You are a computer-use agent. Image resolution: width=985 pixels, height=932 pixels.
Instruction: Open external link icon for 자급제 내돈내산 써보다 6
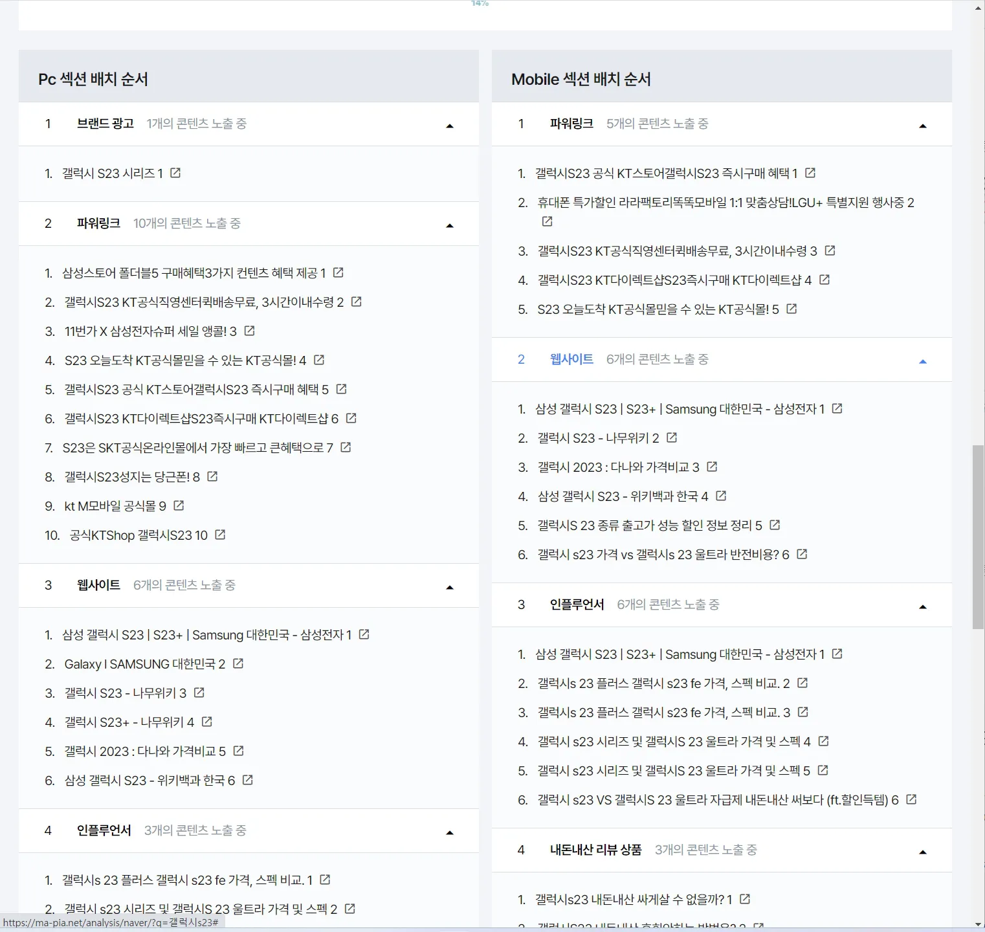pos(911,799)
